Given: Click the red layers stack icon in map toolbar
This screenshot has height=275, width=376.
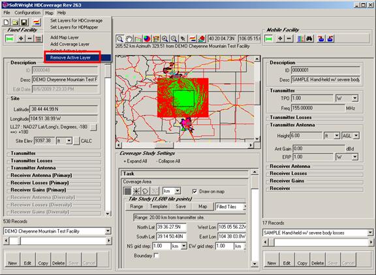Looking at the screenshot, I should click(202, 39).
